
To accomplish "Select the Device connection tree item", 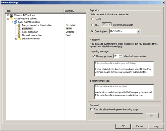I will pyautogui.click(x=31, y=39).
